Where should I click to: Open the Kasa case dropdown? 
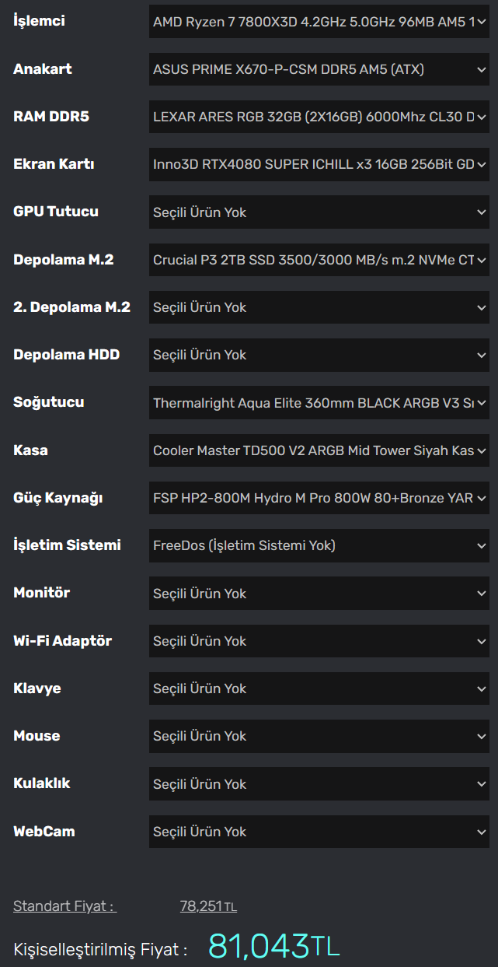click(x=319, y=450)
